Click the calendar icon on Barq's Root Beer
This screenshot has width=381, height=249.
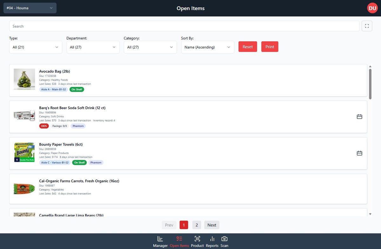pyautogui.click(x=359, y=116)
